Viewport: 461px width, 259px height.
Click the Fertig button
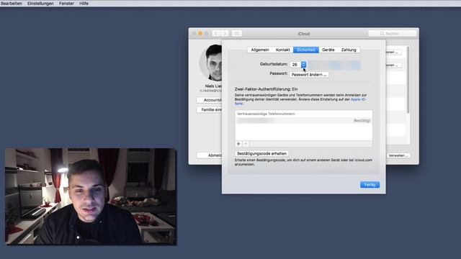[370, 185]
